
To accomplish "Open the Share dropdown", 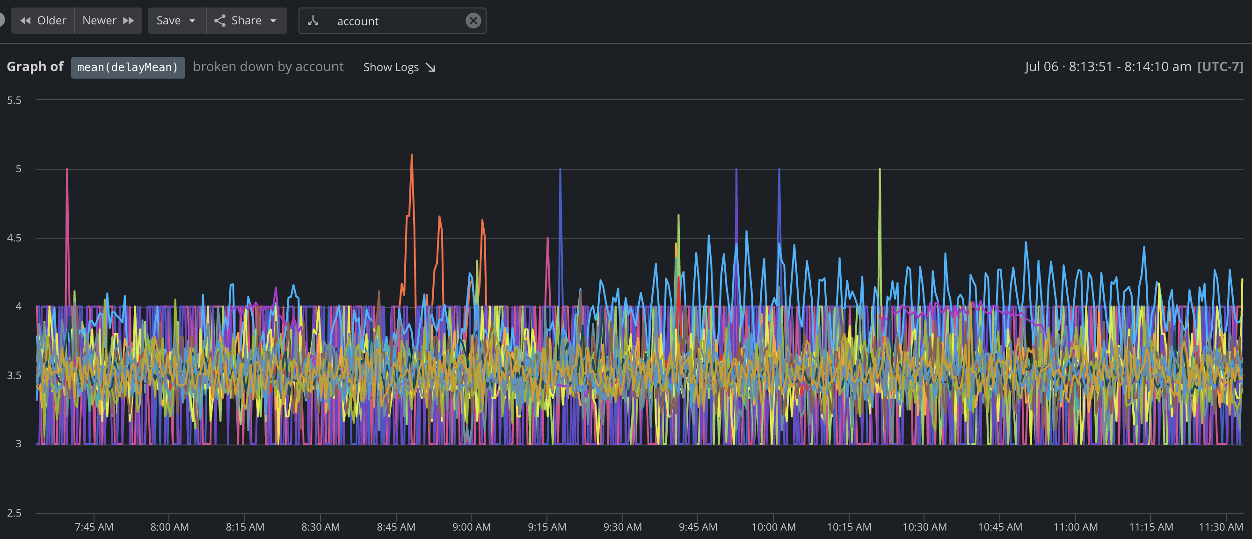I will [x=247, y=21].
